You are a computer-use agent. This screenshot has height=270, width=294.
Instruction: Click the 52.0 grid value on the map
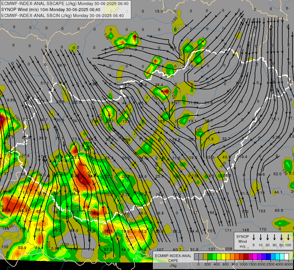(x=277, y=174)
